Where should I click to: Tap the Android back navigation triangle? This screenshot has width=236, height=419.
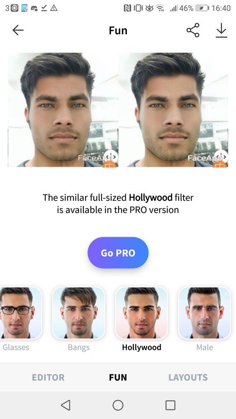pyautogui.click(x=65, y=405)
